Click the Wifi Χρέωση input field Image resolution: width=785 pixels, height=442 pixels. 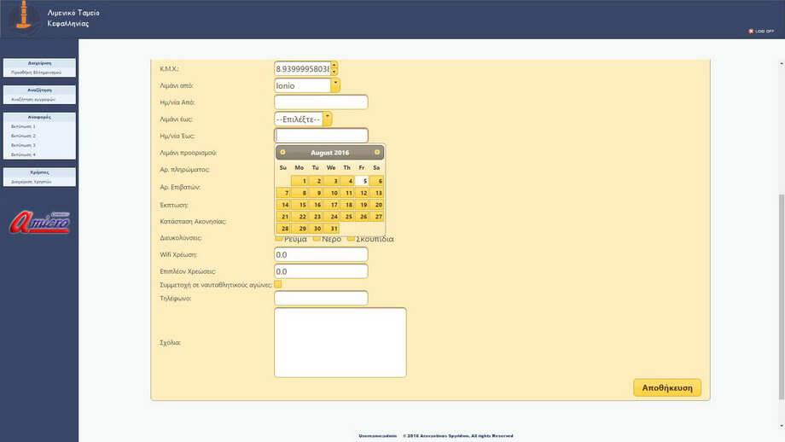pyautogui.click(x=321, y=254)
